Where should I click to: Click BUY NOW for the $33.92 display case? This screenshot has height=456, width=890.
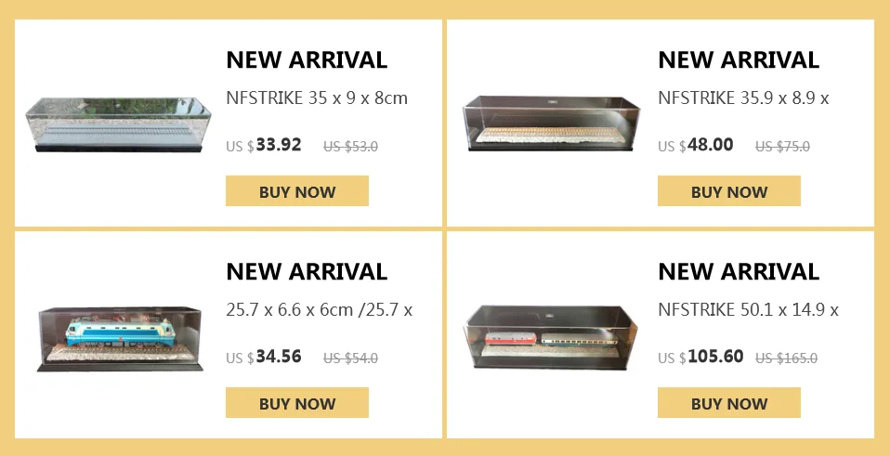coord(297,191)
